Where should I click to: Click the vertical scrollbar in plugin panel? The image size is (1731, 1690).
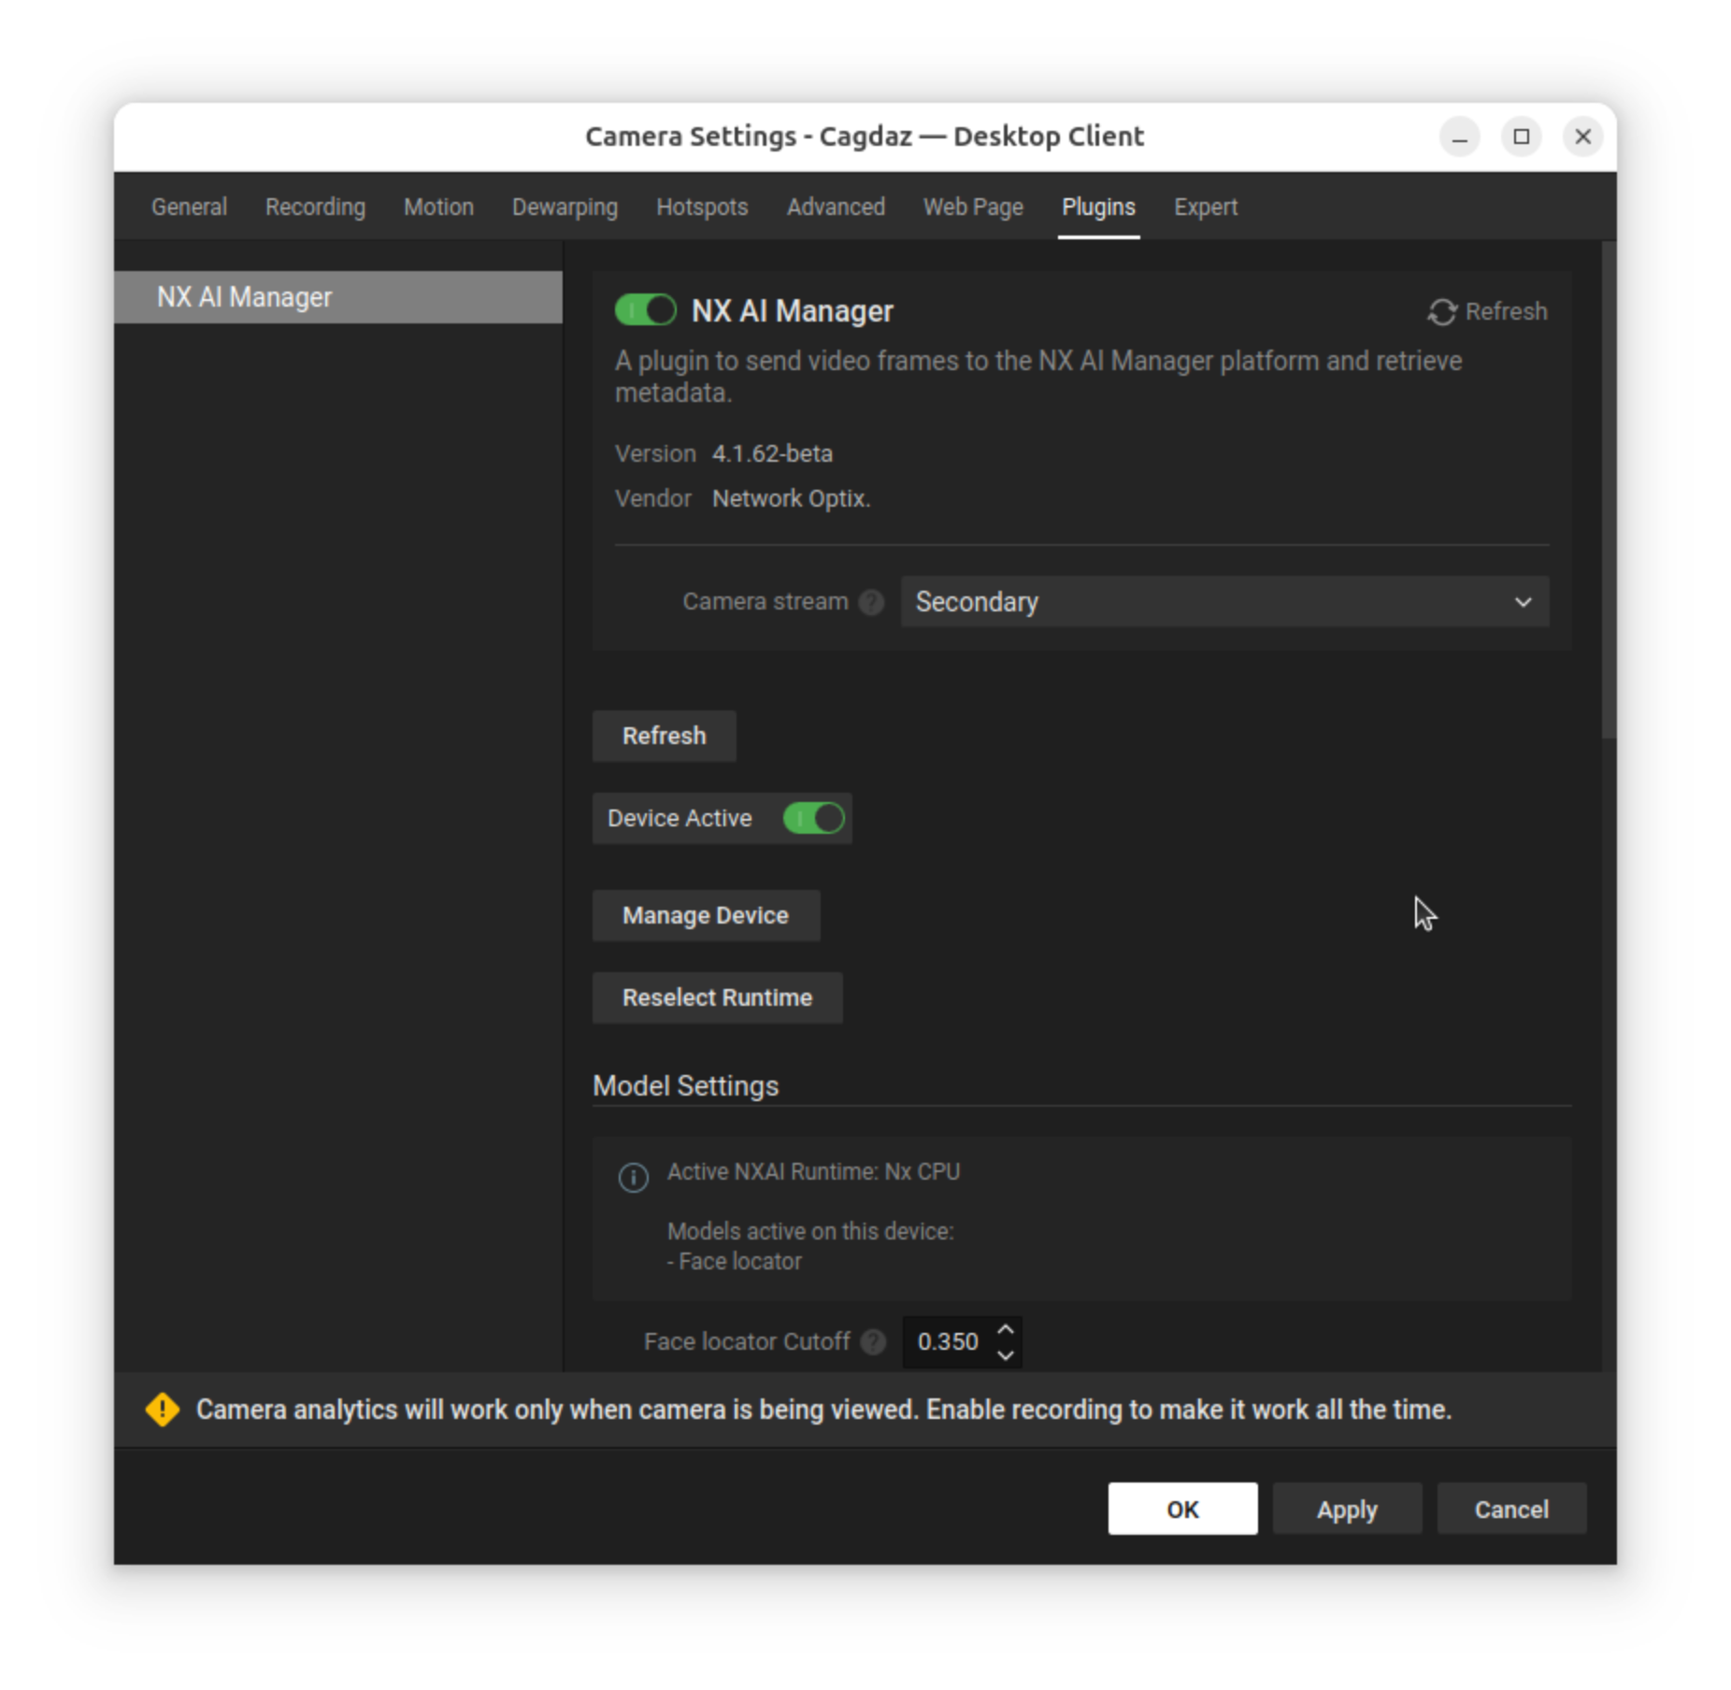click(1609, 490)
